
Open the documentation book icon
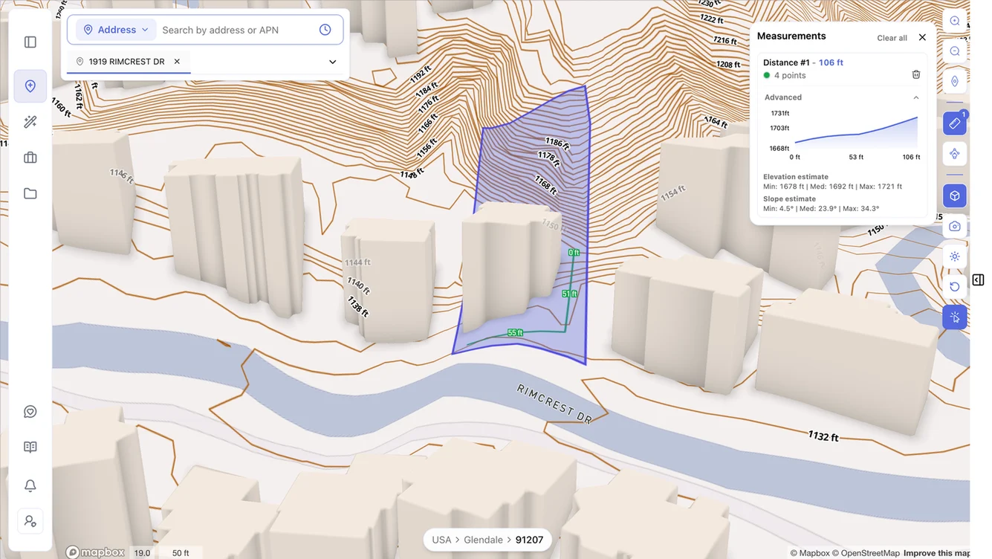click(30, 447)
